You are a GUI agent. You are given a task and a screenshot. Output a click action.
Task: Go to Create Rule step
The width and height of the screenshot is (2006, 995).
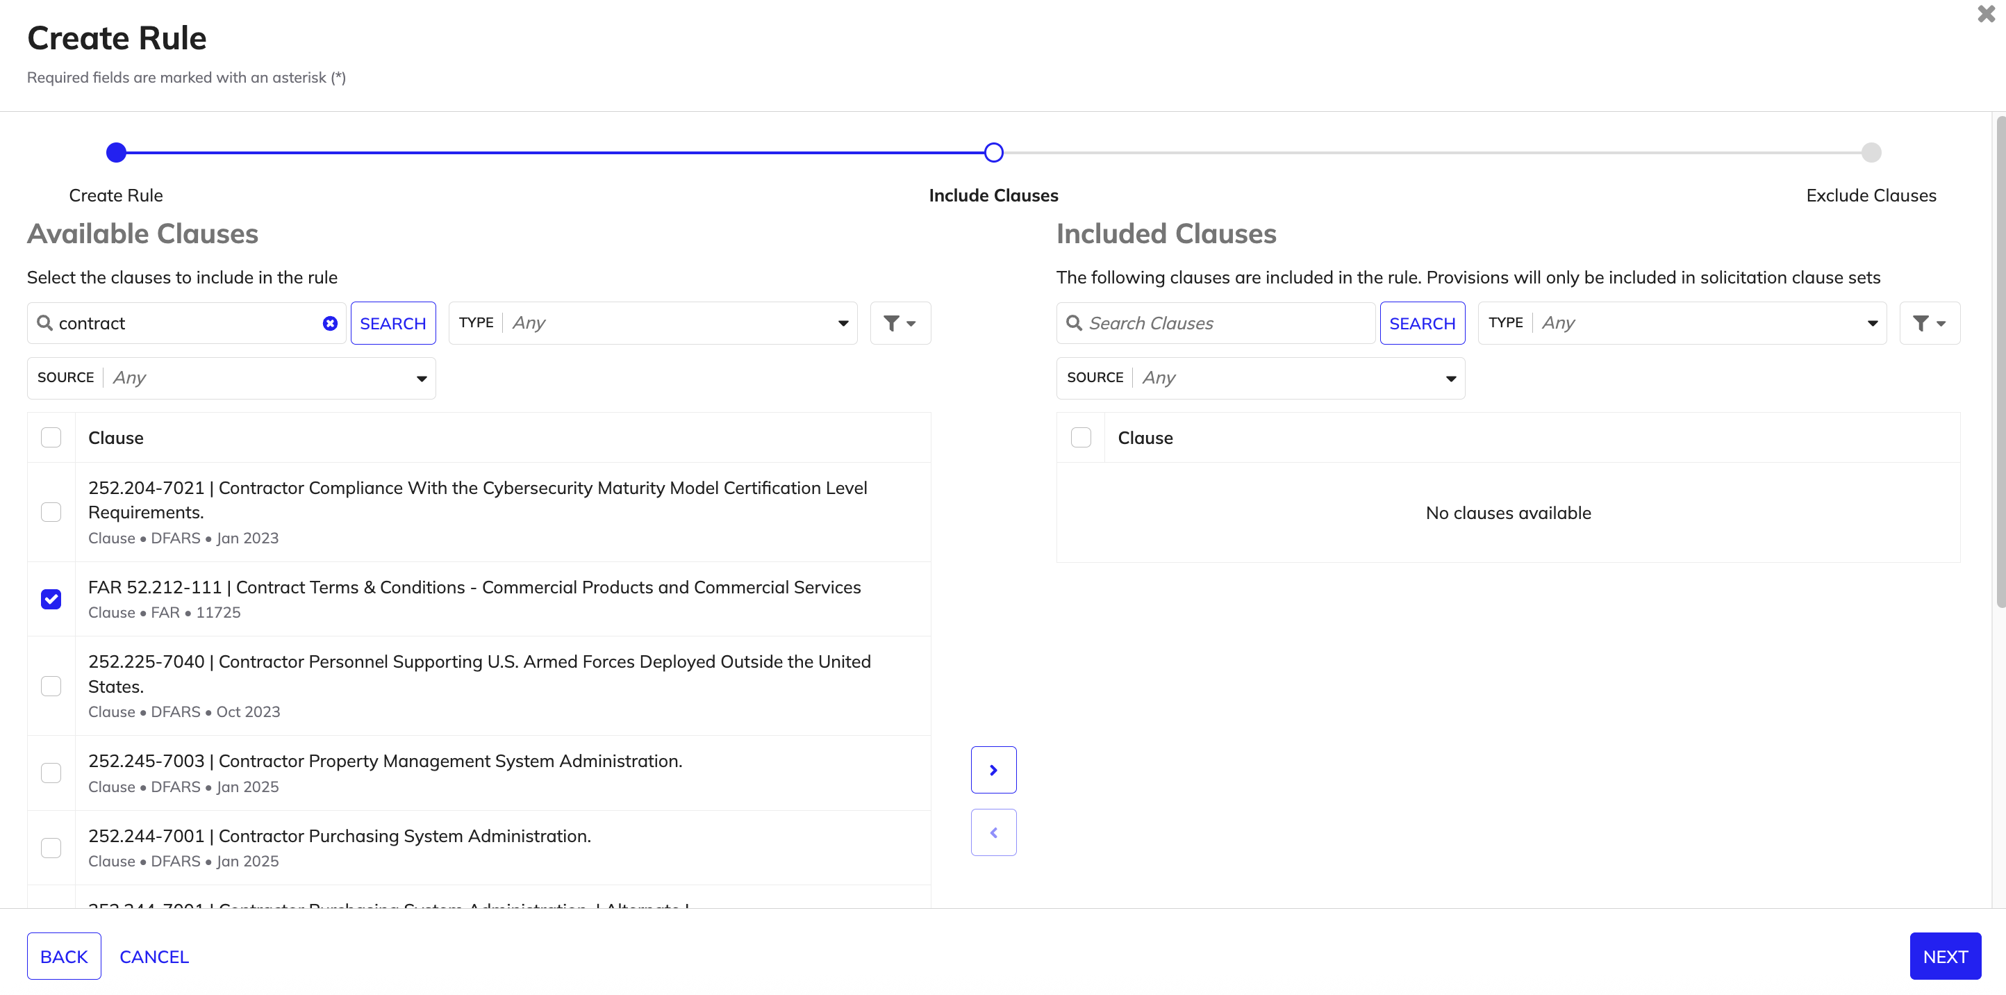click(x=116, y=153)
